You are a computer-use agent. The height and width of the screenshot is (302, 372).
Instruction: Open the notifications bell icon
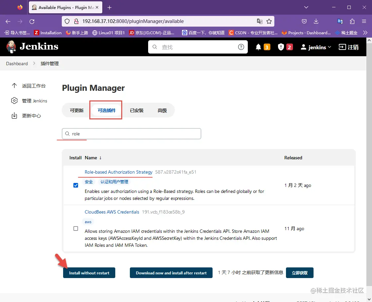tap(258, 47)
